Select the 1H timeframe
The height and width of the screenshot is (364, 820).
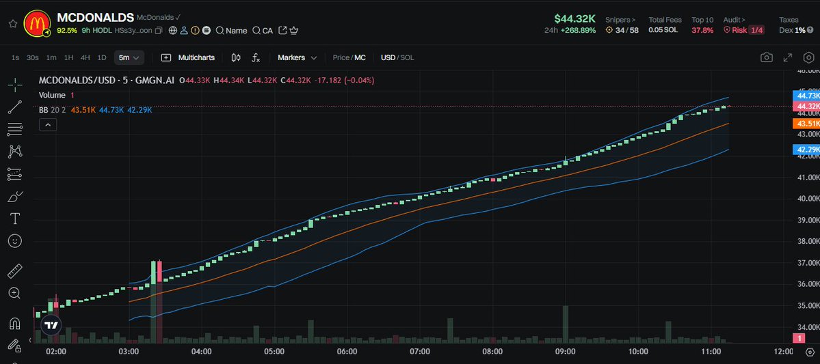68,58
